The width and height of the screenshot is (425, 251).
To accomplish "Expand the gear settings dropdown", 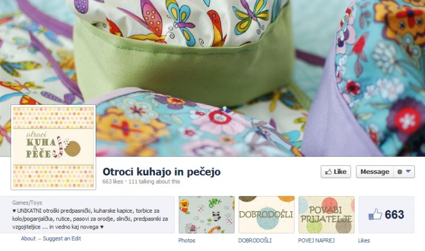I will pos(404,172).
